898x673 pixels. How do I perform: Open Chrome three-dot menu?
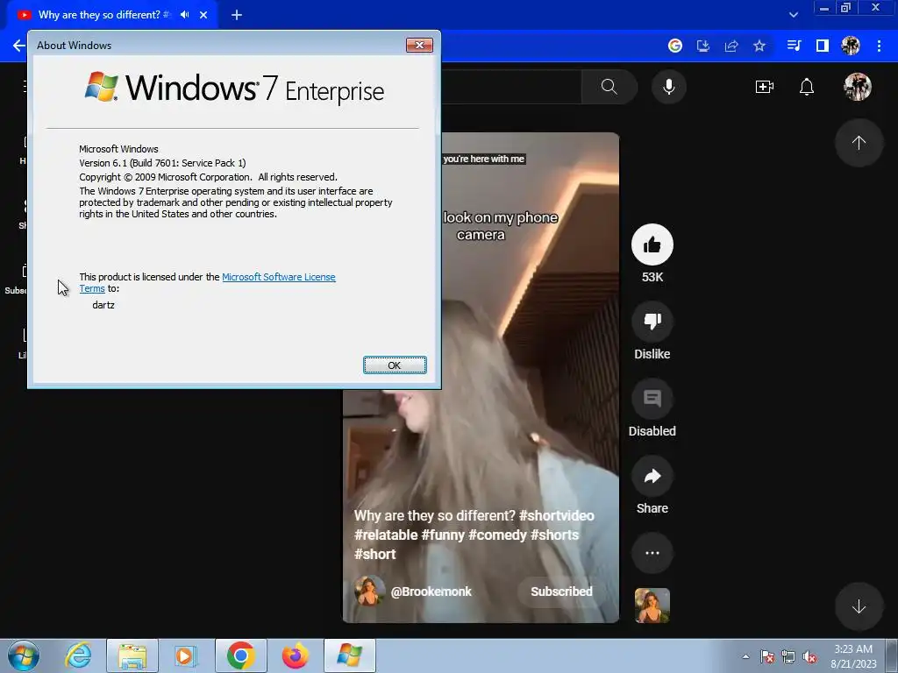(879, 46)
